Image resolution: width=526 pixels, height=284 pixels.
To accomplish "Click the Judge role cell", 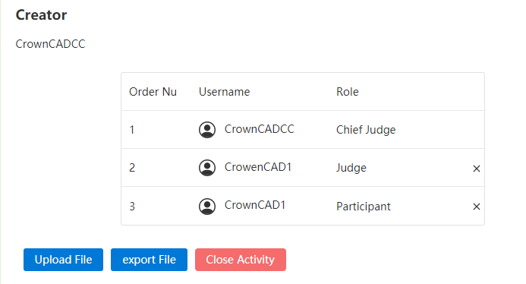I will pos(351,168).
